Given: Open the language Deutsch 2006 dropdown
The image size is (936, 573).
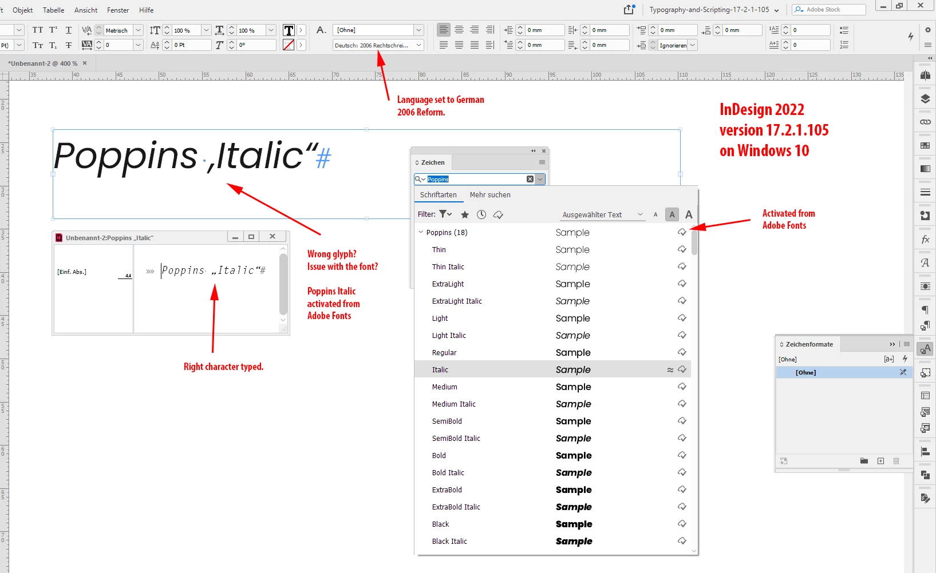Looking at the screenshot, I should pos(418,45).
